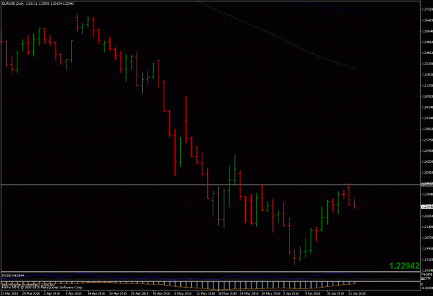Image resolution: width=433 pixels, height=296 pixels.
Task: Click the lowest red bar near 3 Jun
Action: 294,257
